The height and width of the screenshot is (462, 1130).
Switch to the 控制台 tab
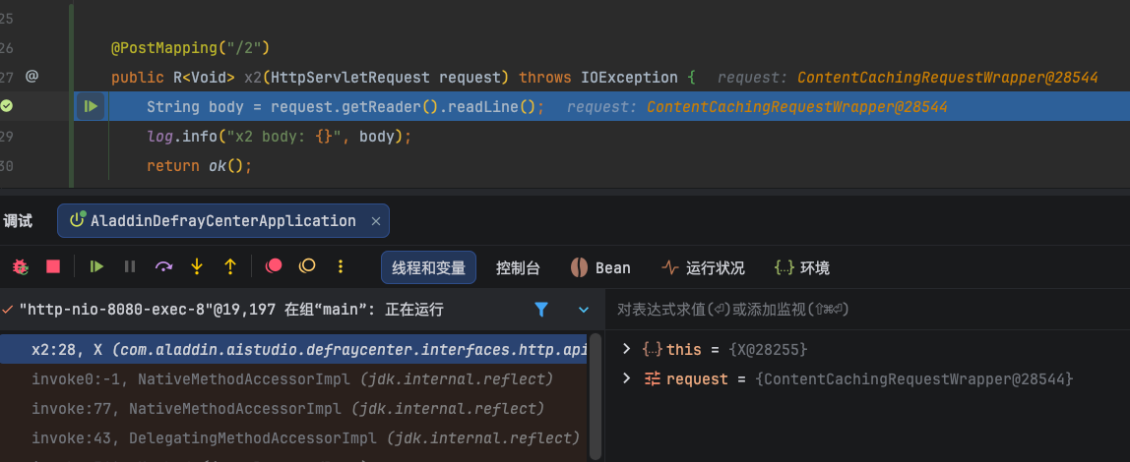coord(518,267)
